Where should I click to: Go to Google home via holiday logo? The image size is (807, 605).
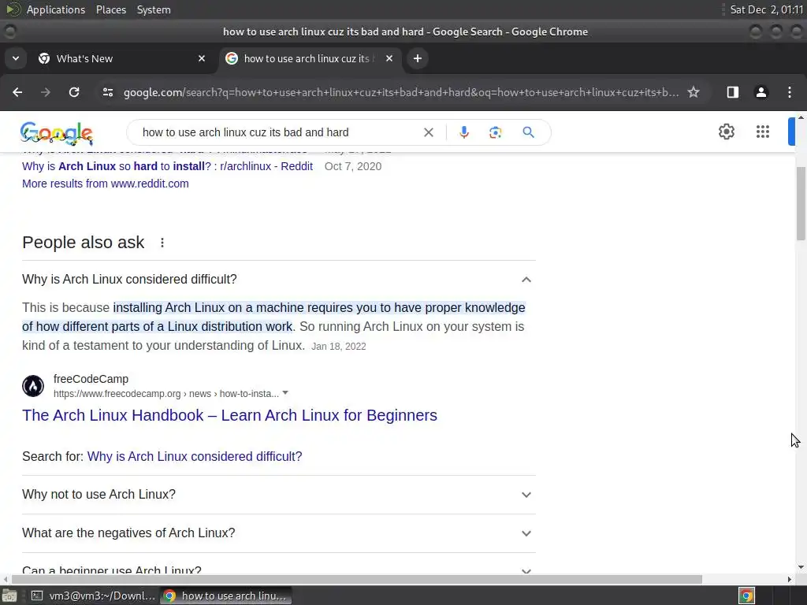point(57,132)
